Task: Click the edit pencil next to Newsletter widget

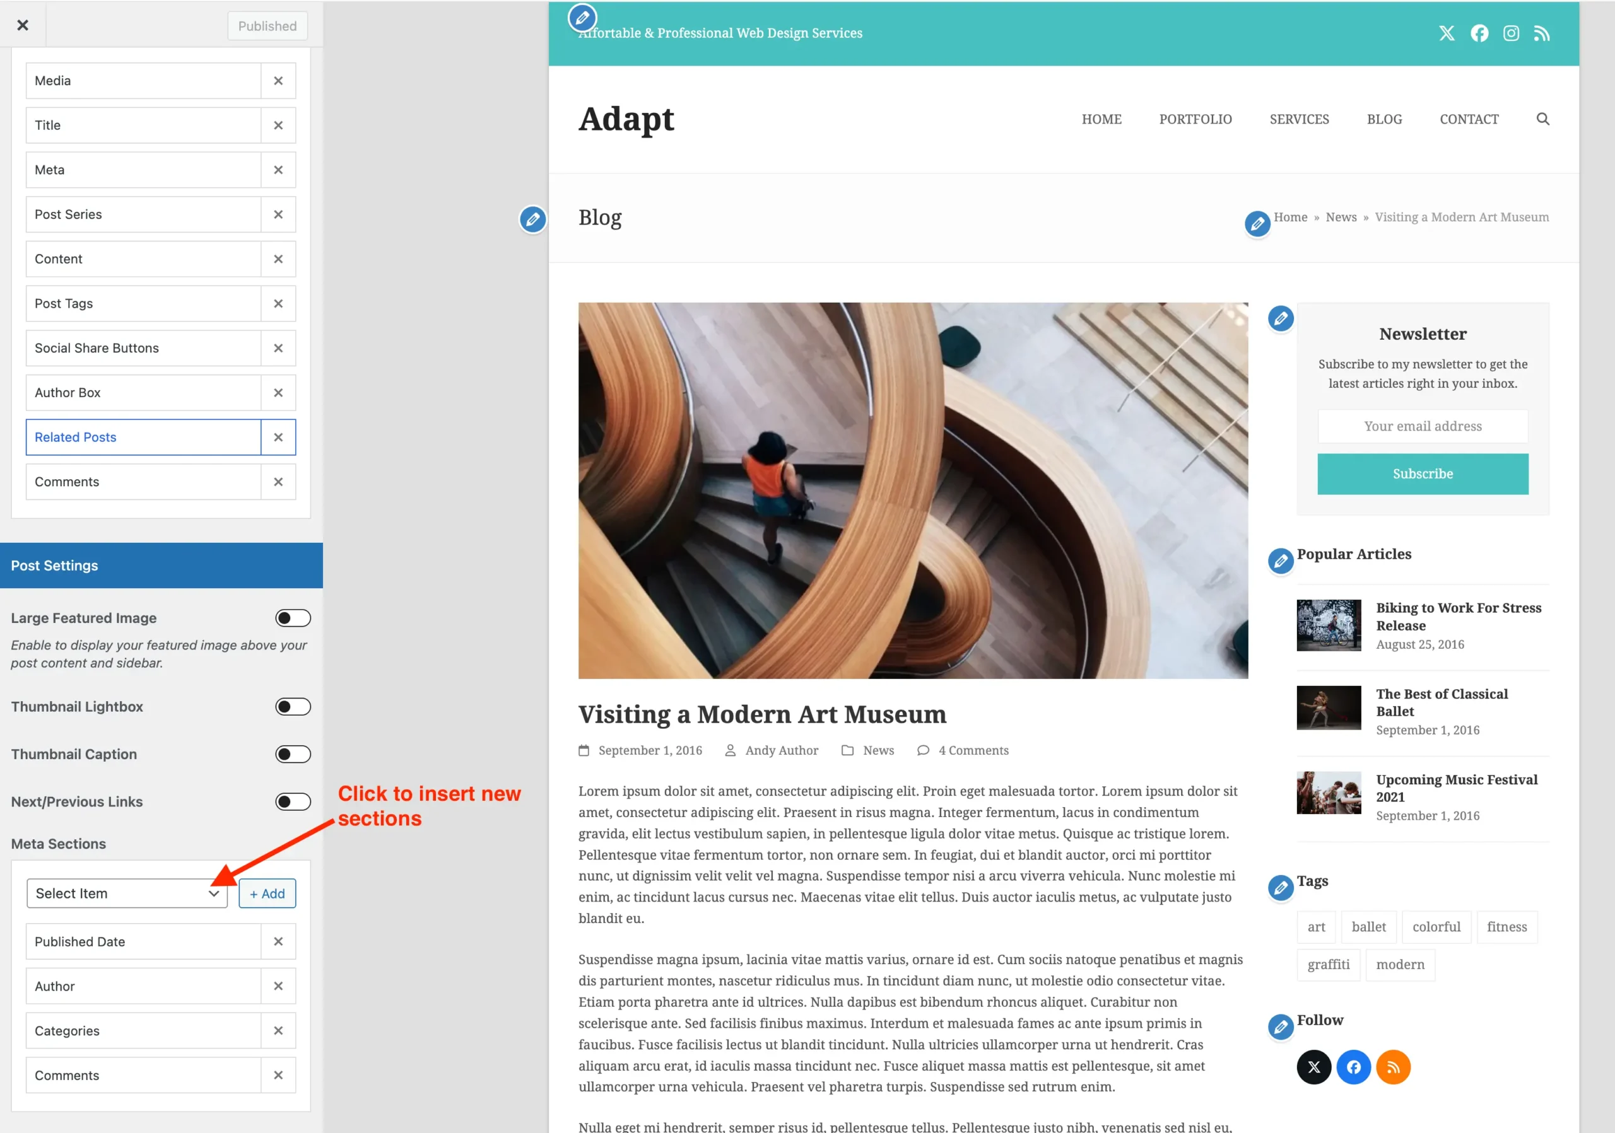Action: click(x=1280, y=318)
